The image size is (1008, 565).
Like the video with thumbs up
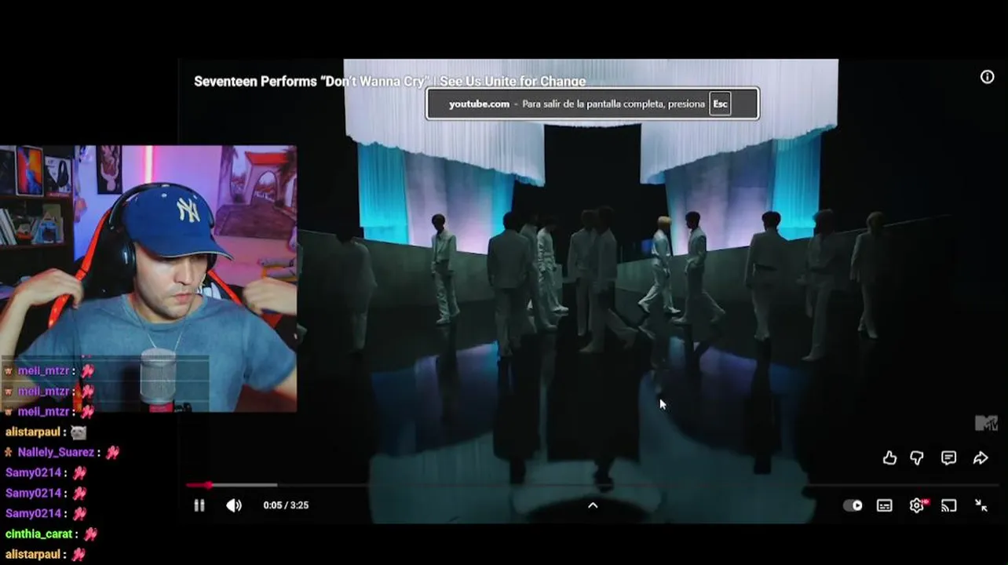[889, 457]
